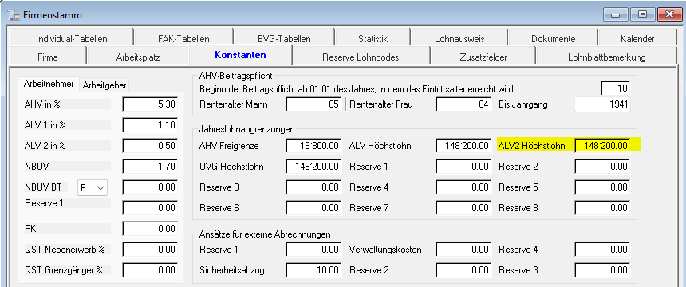This screenshot has height=287, width=686.
Task: Open the Firma tab
Action: [48, 57]
